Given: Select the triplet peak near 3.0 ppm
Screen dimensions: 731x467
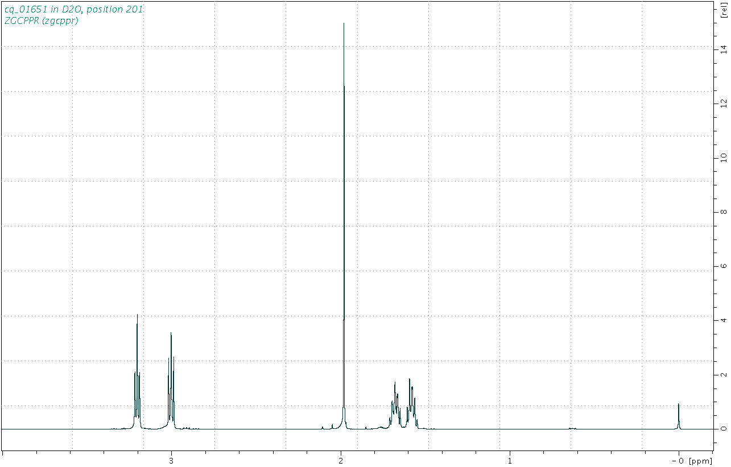Looking at the screenshot, I should 171,381.
